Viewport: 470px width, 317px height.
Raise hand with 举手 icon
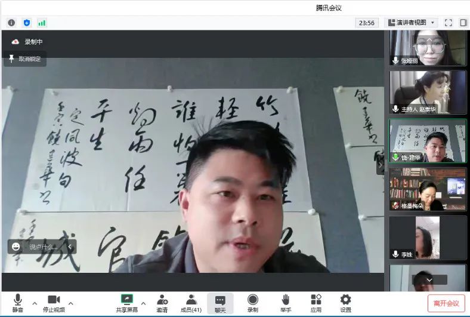286,303
